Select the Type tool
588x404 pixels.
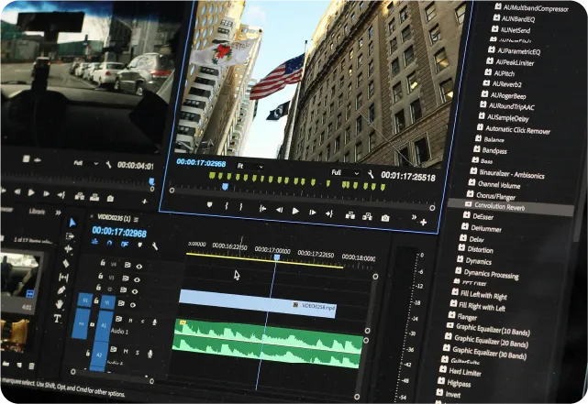[57, 319]
